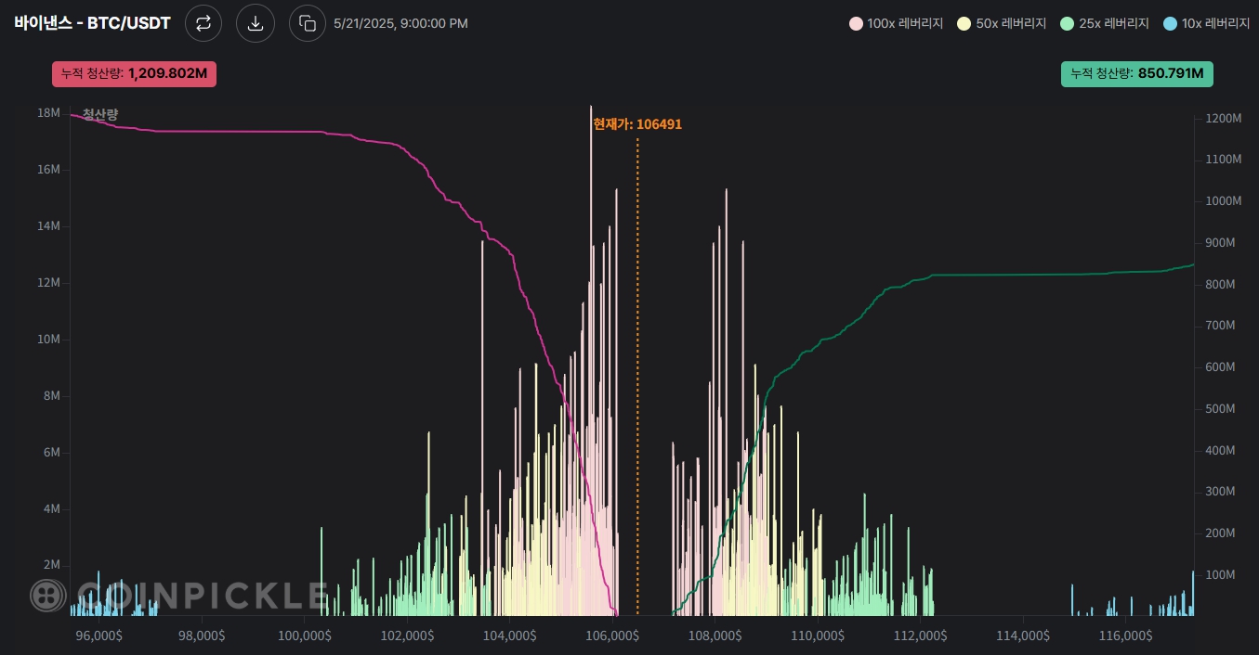Image resolution: width=1259 pixels, height=655 pixels.
Task: Click the 114,000$ price axis label
Action: (1023, 636)
